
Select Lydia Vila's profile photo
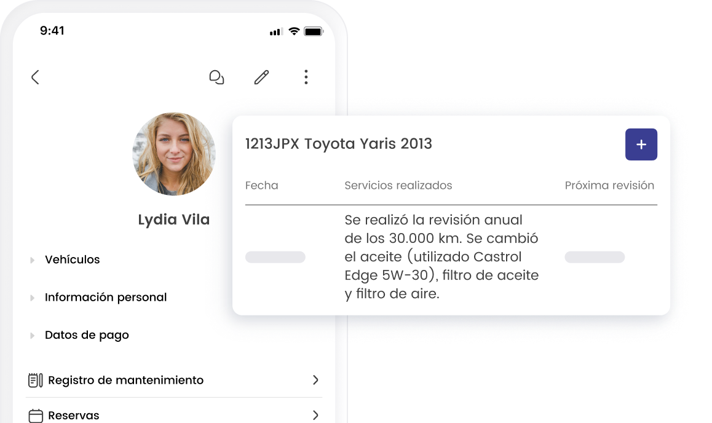(x=174, y=154)
